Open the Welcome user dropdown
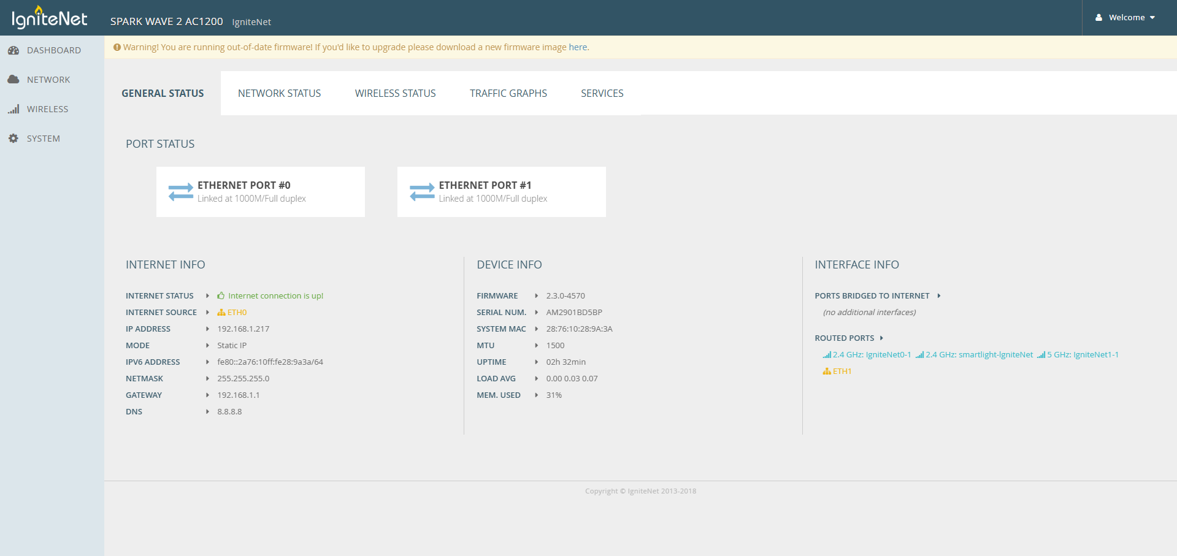 [x=1126, y=18]
